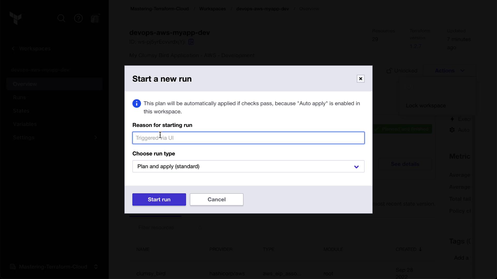Open the user avatar menu
497x279 pixels.
coord(95,18)
